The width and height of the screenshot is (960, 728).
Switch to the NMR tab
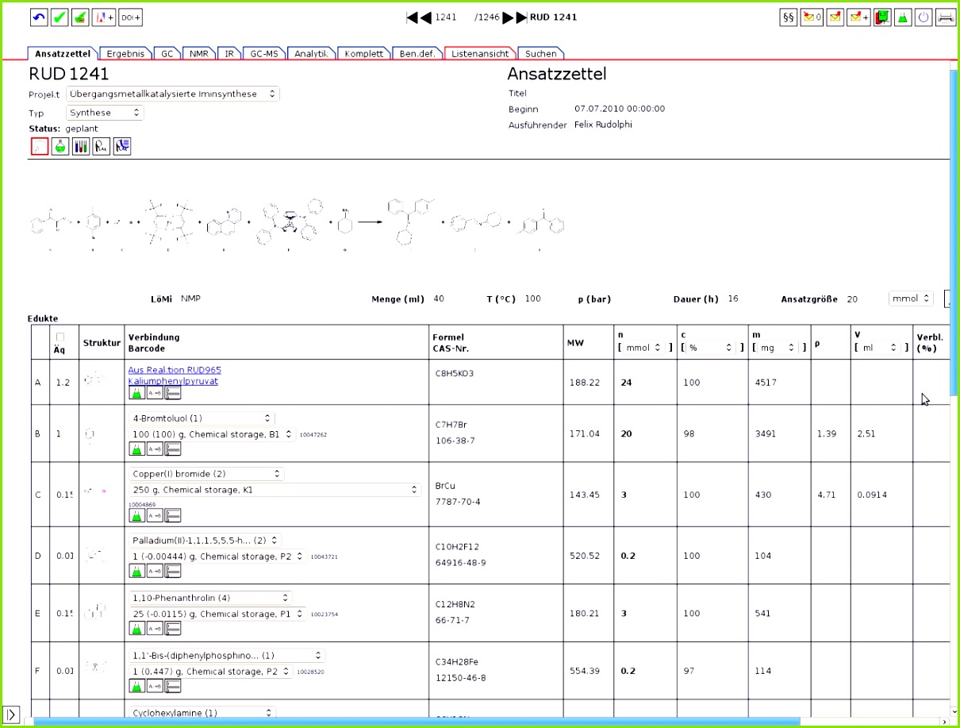198,53
